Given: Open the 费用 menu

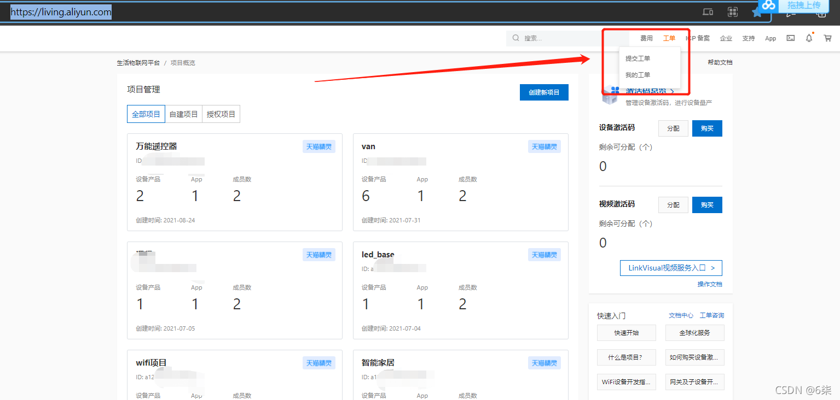Looking at the screenshot, I should (647, 38).
